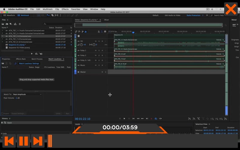Select the Time Selection tool
Viewport: 240px width, 150px height.
61,15
